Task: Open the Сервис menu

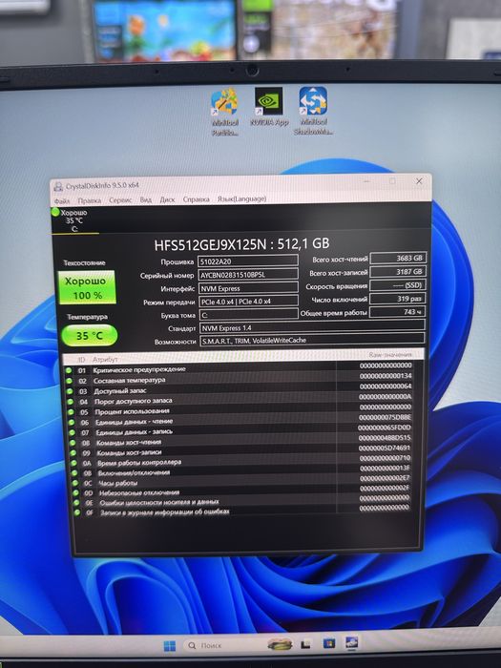Action: (x=120, y=199)
